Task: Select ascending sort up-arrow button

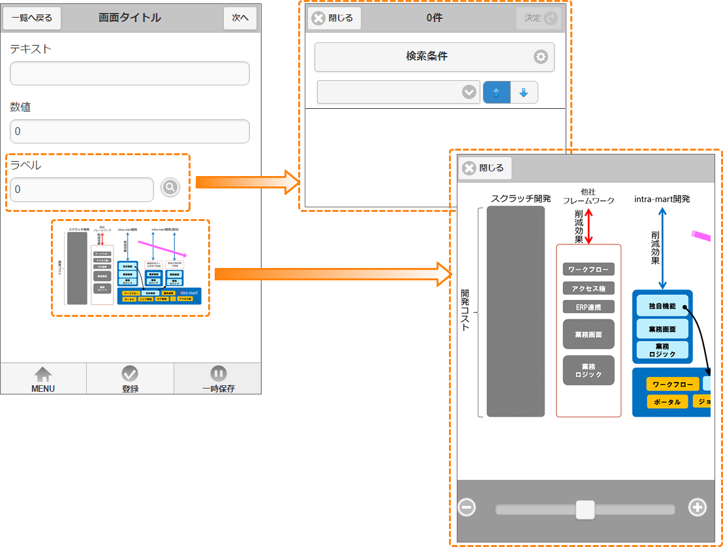Action: click(x=497, y=92)
